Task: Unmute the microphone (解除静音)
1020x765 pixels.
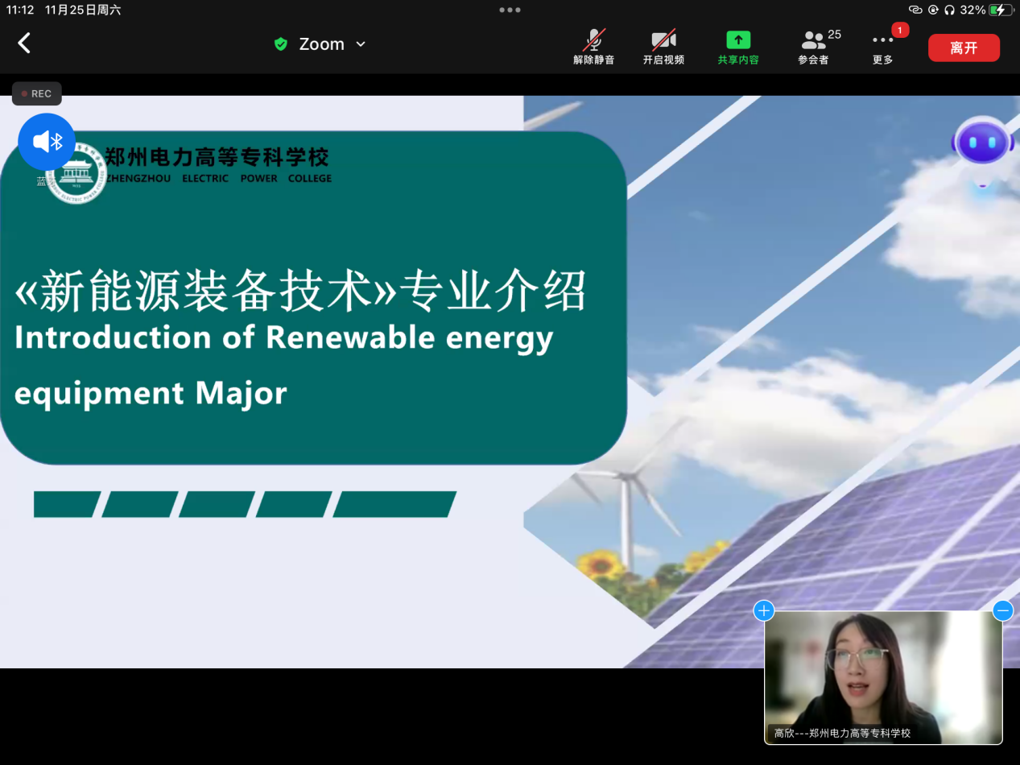Action: (x=593, y=48)
